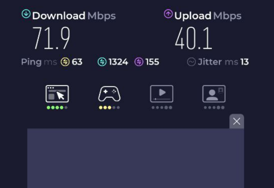Screen dimensions: 274x188
Task: Select the gaming controller icon
Action: (110, 94)
